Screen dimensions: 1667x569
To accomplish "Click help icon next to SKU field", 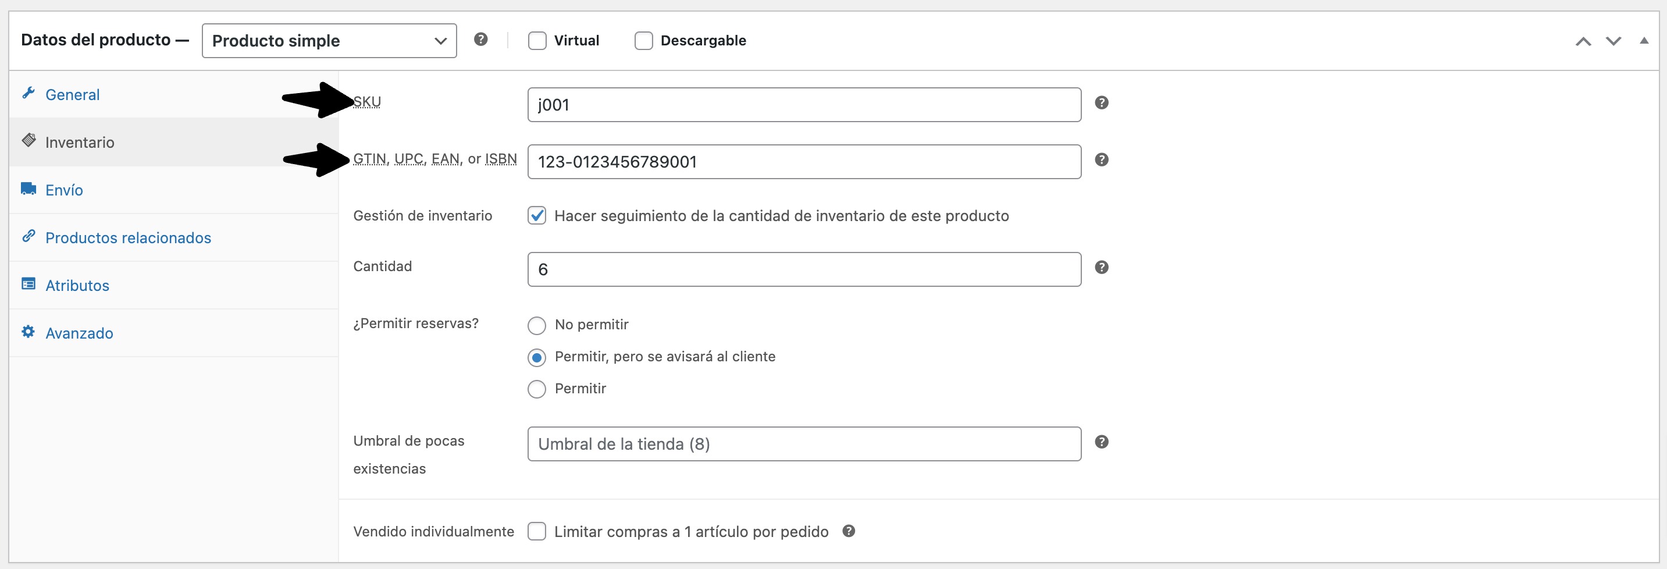I will (1102, 103).
